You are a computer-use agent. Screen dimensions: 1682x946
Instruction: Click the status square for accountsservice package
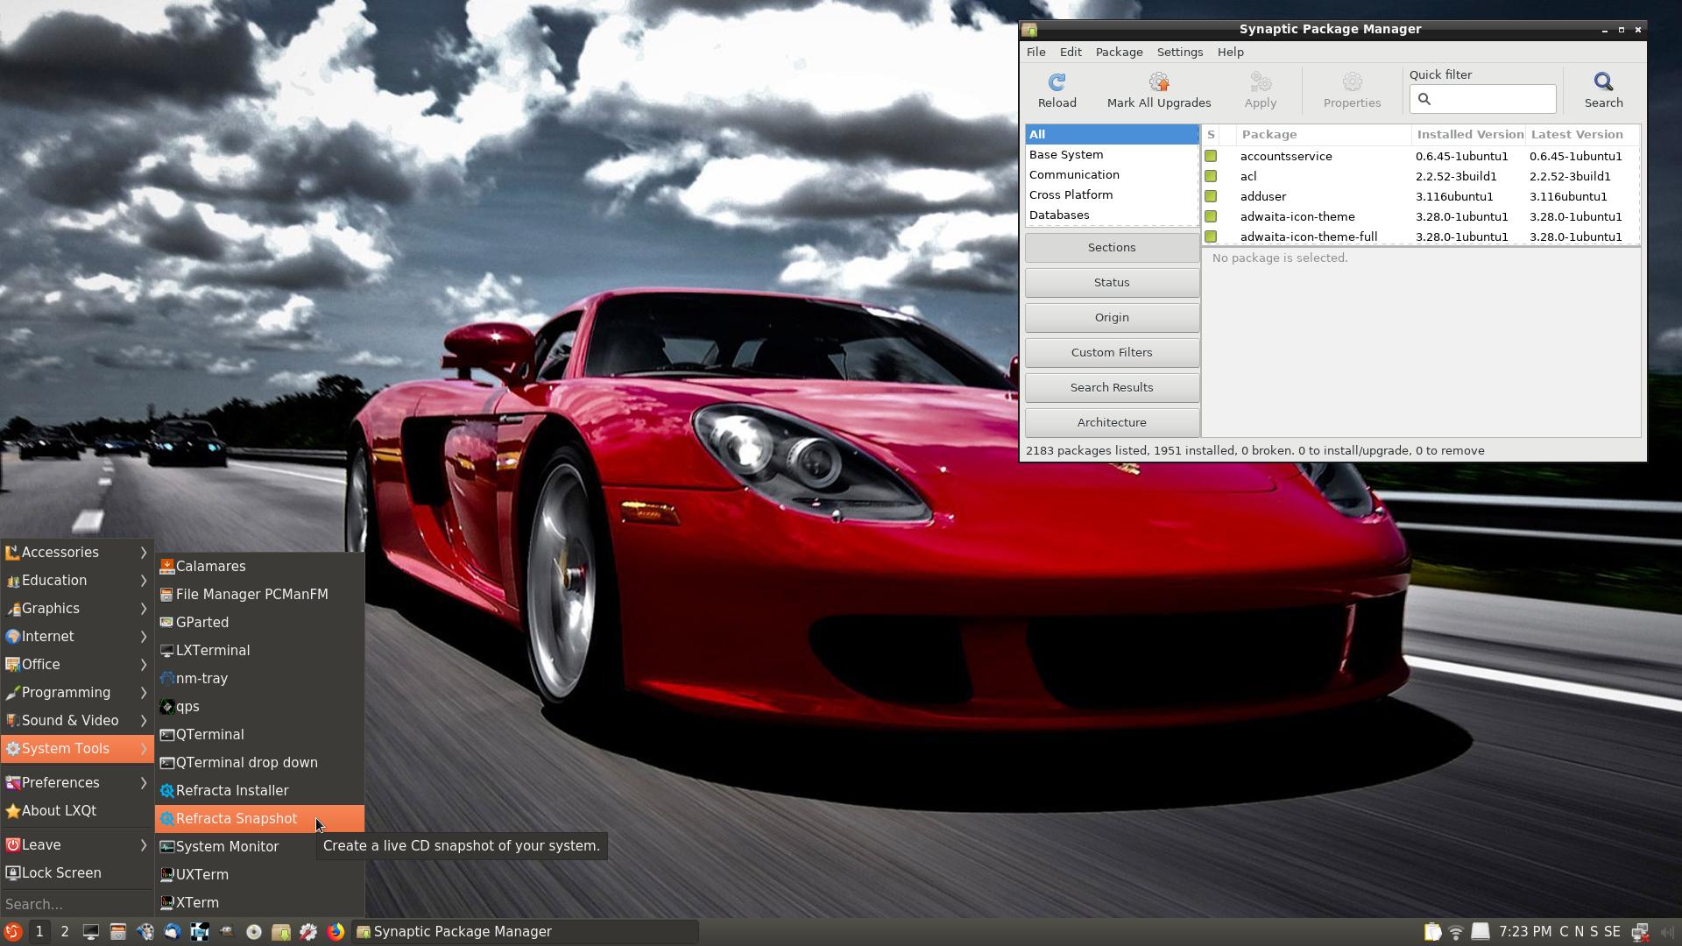[1211, 156]
